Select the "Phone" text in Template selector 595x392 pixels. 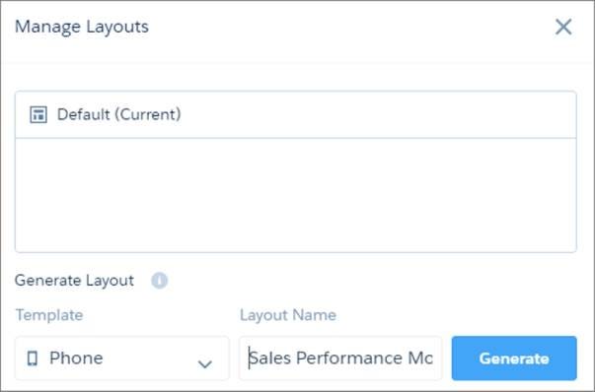pos(76,358)
